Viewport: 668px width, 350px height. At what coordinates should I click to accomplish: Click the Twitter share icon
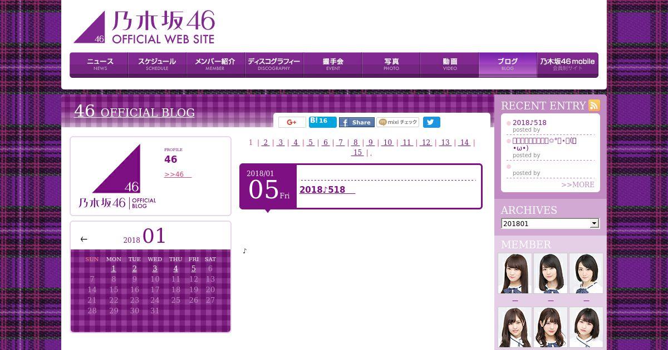[x=431, y=122]
